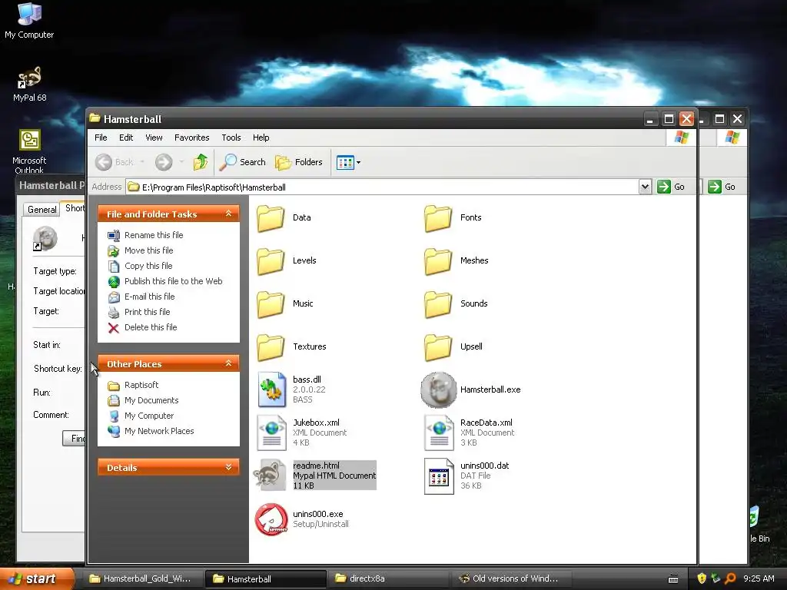
Task: Open the Data folder
Action: click(x=283, y=217)
